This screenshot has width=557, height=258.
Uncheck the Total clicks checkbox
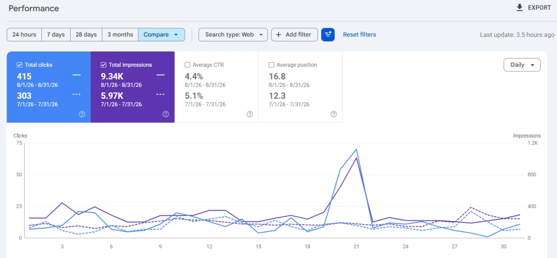point(19,65)
